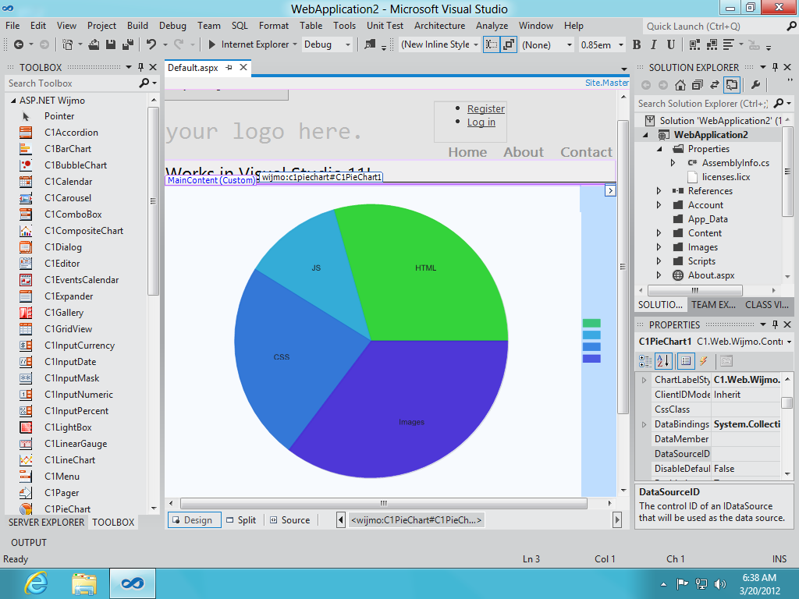Click the Contact navigation link

[x=586, y=152]
